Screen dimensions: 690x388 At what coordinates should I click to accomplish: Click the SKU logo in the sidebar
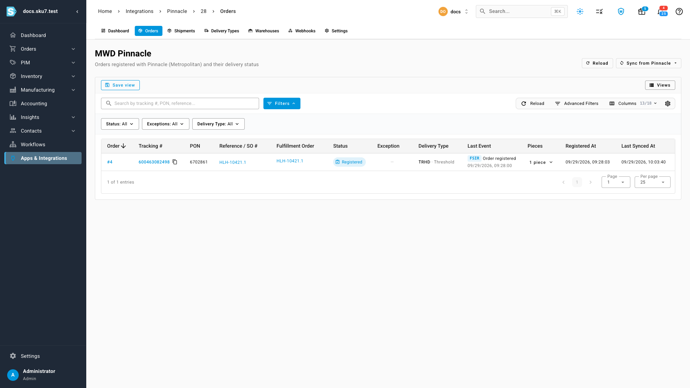click(x=11, y=11)
